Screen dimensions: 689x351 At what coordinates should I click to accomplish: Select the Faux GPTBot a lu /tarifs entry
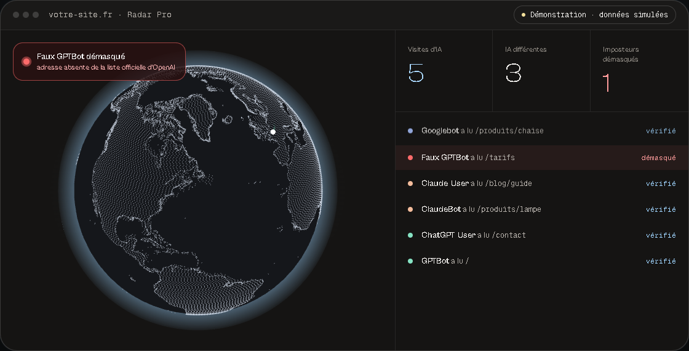(542, 158)
